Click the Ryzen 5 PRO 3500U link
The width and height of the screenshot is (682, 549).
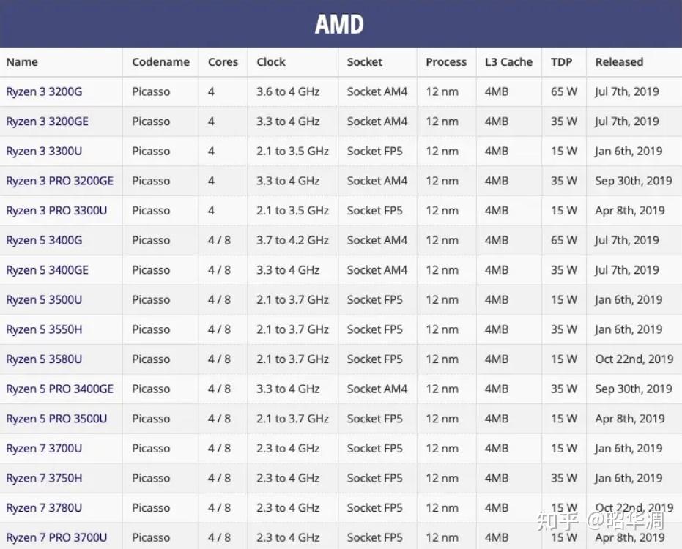pyautogui.click(x=56, y=419)
